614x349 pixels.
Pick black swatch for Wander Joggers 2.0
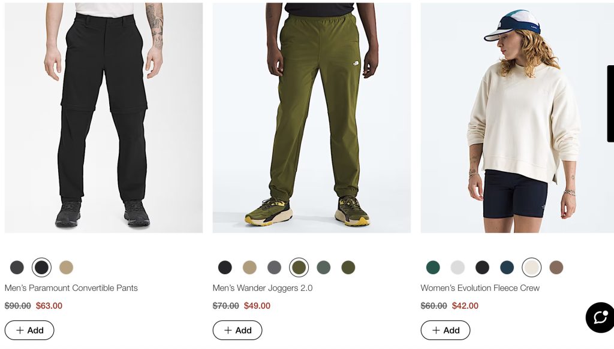click(225, 268)
